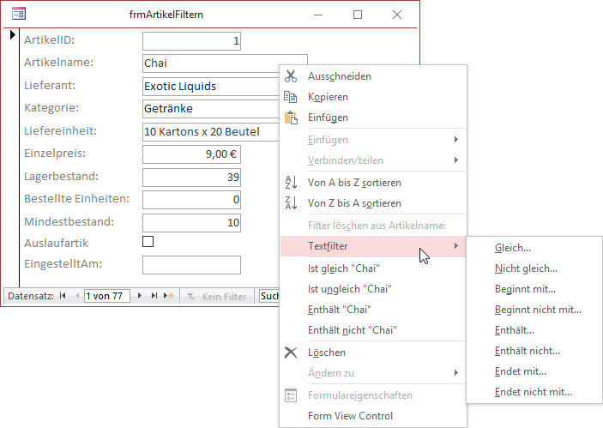This screenshot has height=428, width=603.
Task: Click Filter löschen aus Artikelname entry
Action: tap(373, 226)
